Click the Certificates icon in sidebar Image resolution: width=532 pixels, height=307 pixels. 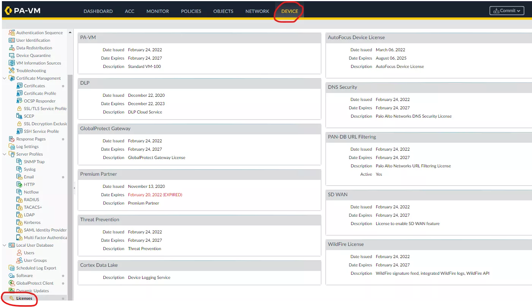tap(19, 86)
